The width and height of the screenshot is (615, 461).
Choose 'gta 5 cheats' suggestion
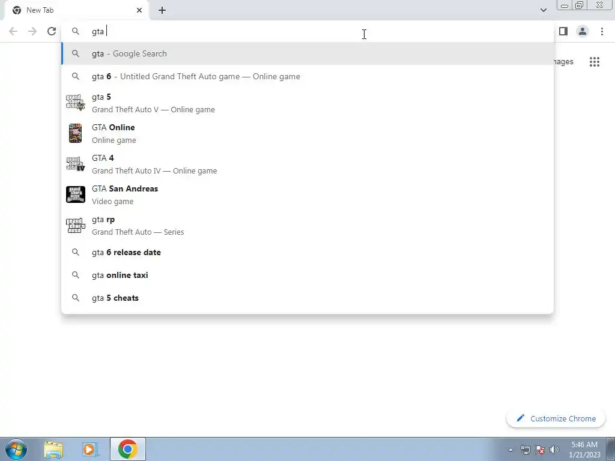(x=307, y=298)
